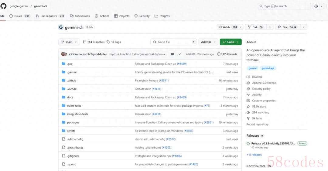
Task: Switch to the Security tab
Action: (142, 16)
